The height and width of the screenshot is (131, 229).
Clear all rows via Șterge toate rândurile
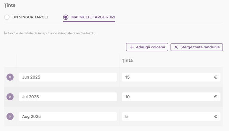pyautogui.click(x=197, y=47)
